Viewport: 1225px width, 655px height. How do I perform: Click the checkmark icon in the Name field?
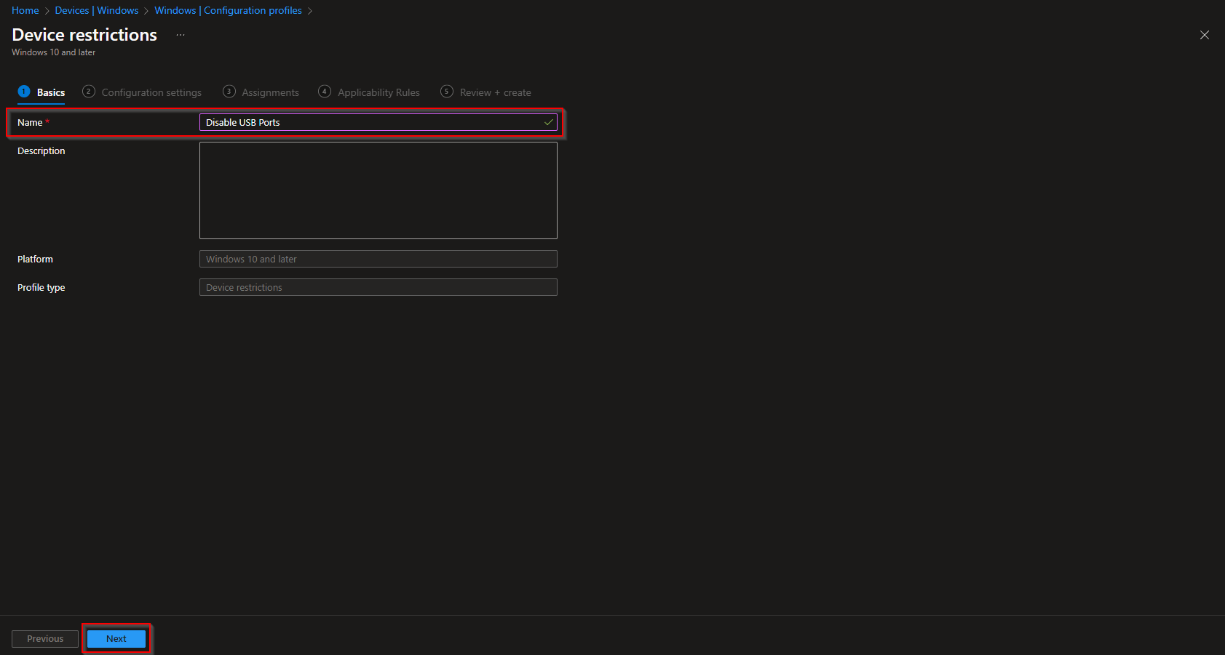pos(549,122)
